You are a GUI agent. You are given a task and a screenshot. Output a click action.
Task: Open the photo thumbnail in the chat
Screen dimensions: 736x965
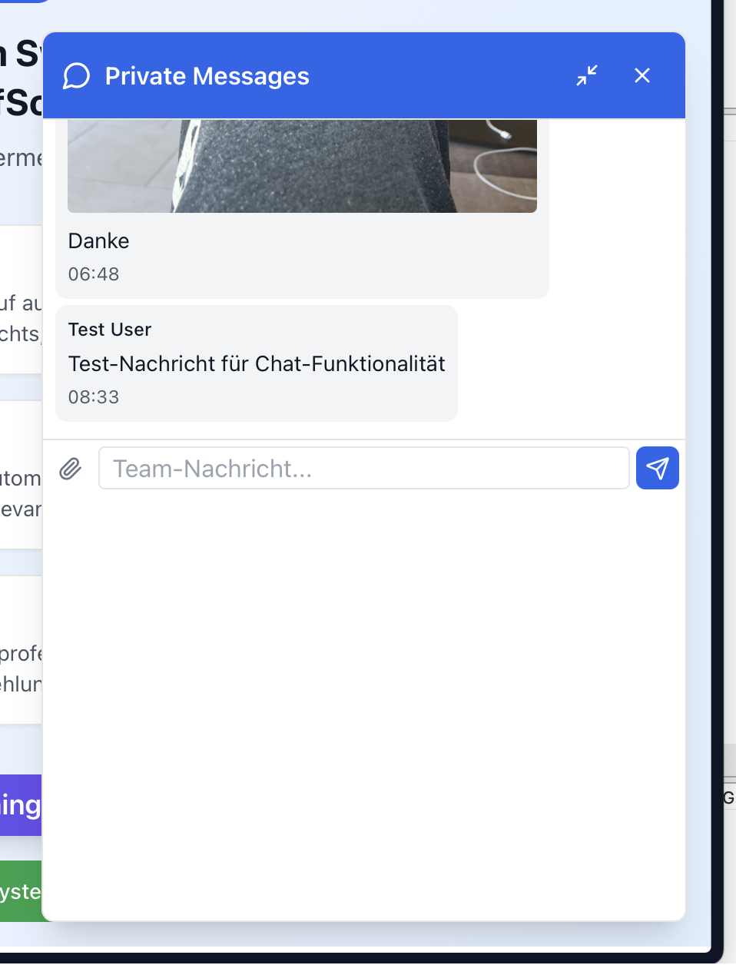302,165
